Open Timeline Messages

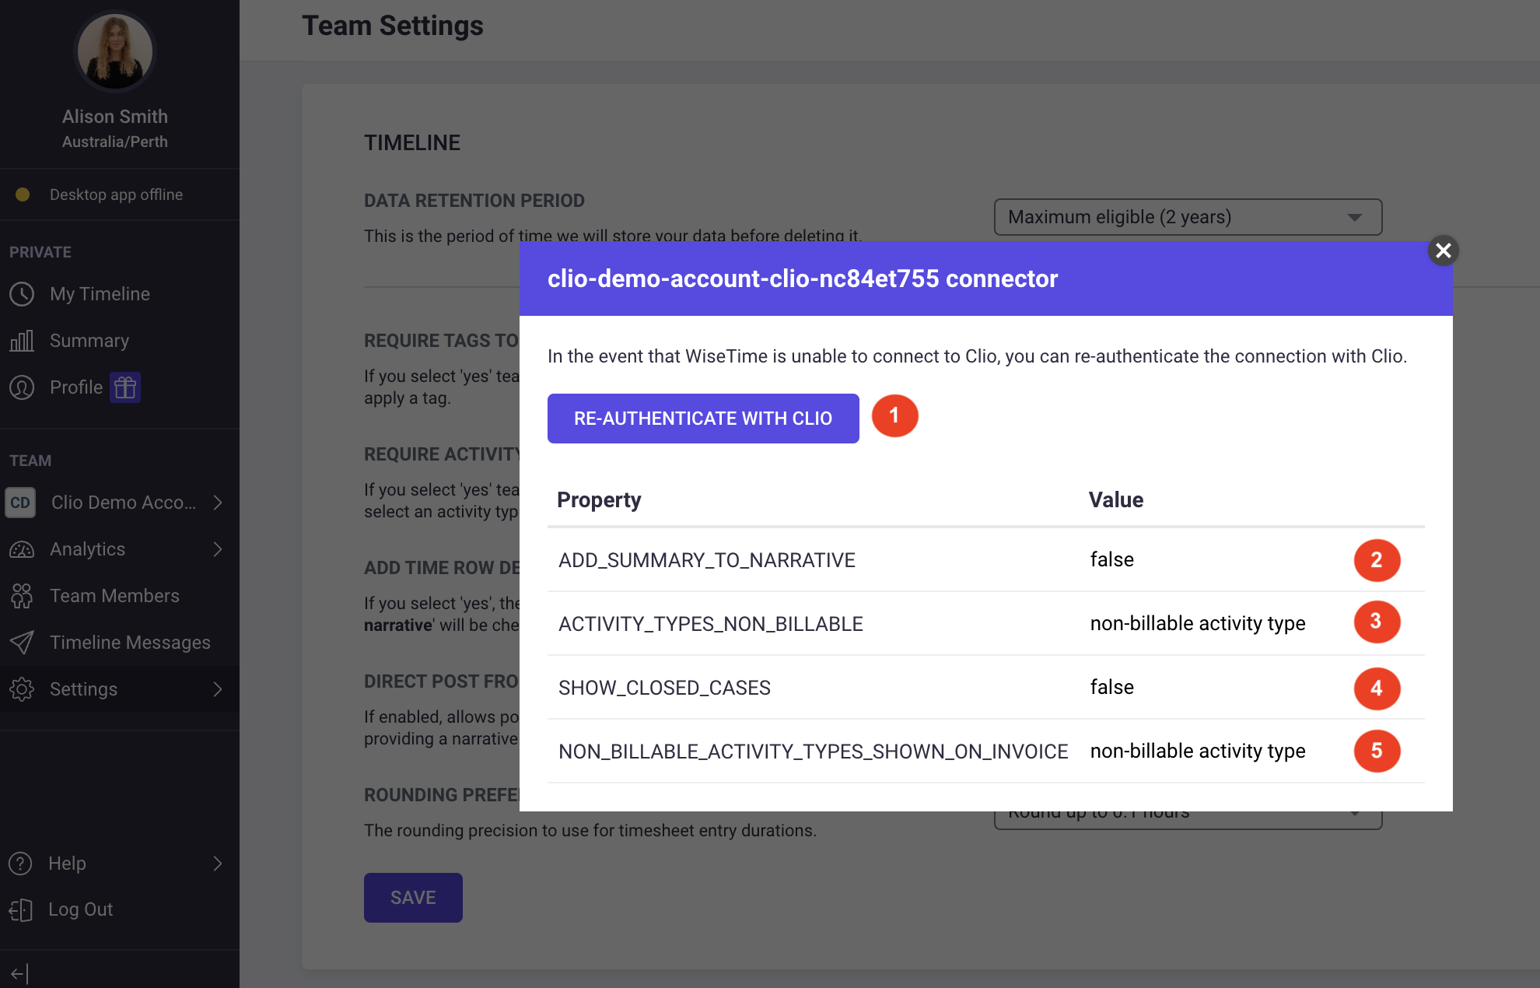tap(23, 642)
